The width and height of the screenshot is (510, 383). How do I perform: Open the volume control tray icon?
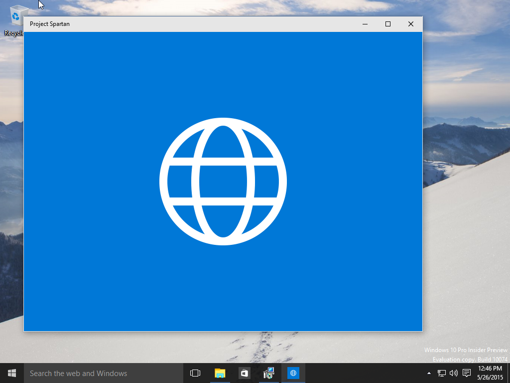coord(453,373)
